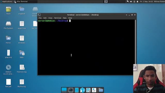Screen dimensions: 165x93
Task: Click the clock showing Fri 2 Sep, 14:32
Action: coord(146,2)
